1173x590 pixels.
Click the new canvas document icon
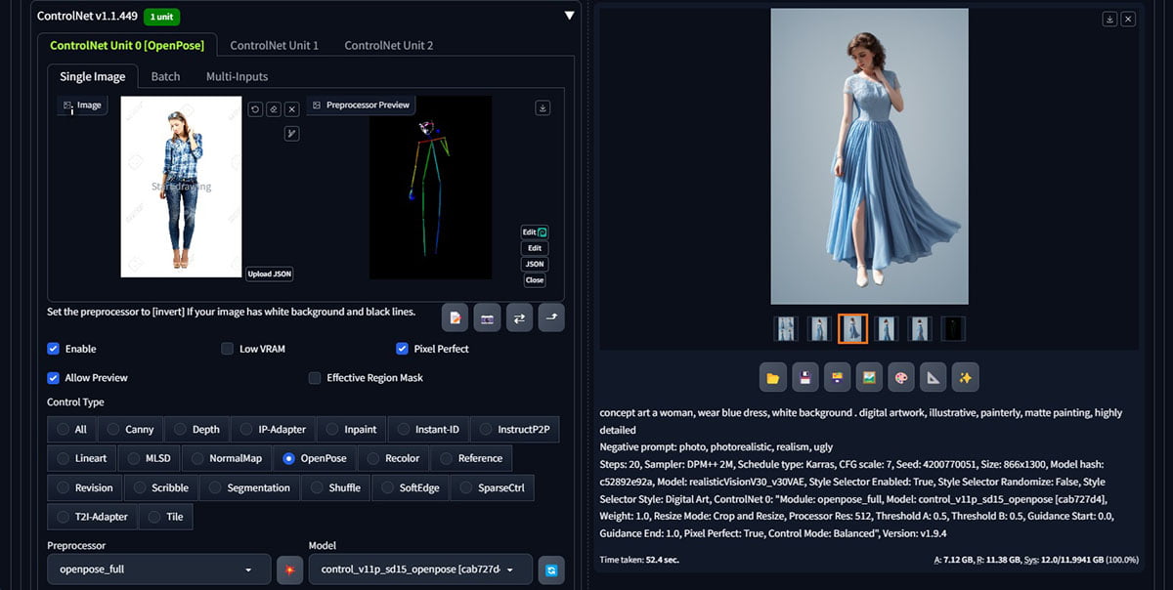pos(455,317)
